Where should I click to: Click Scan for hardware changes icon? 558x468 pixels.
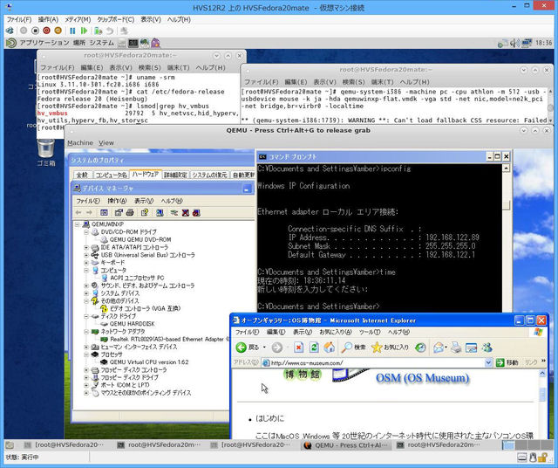click(x=160, y=213)
